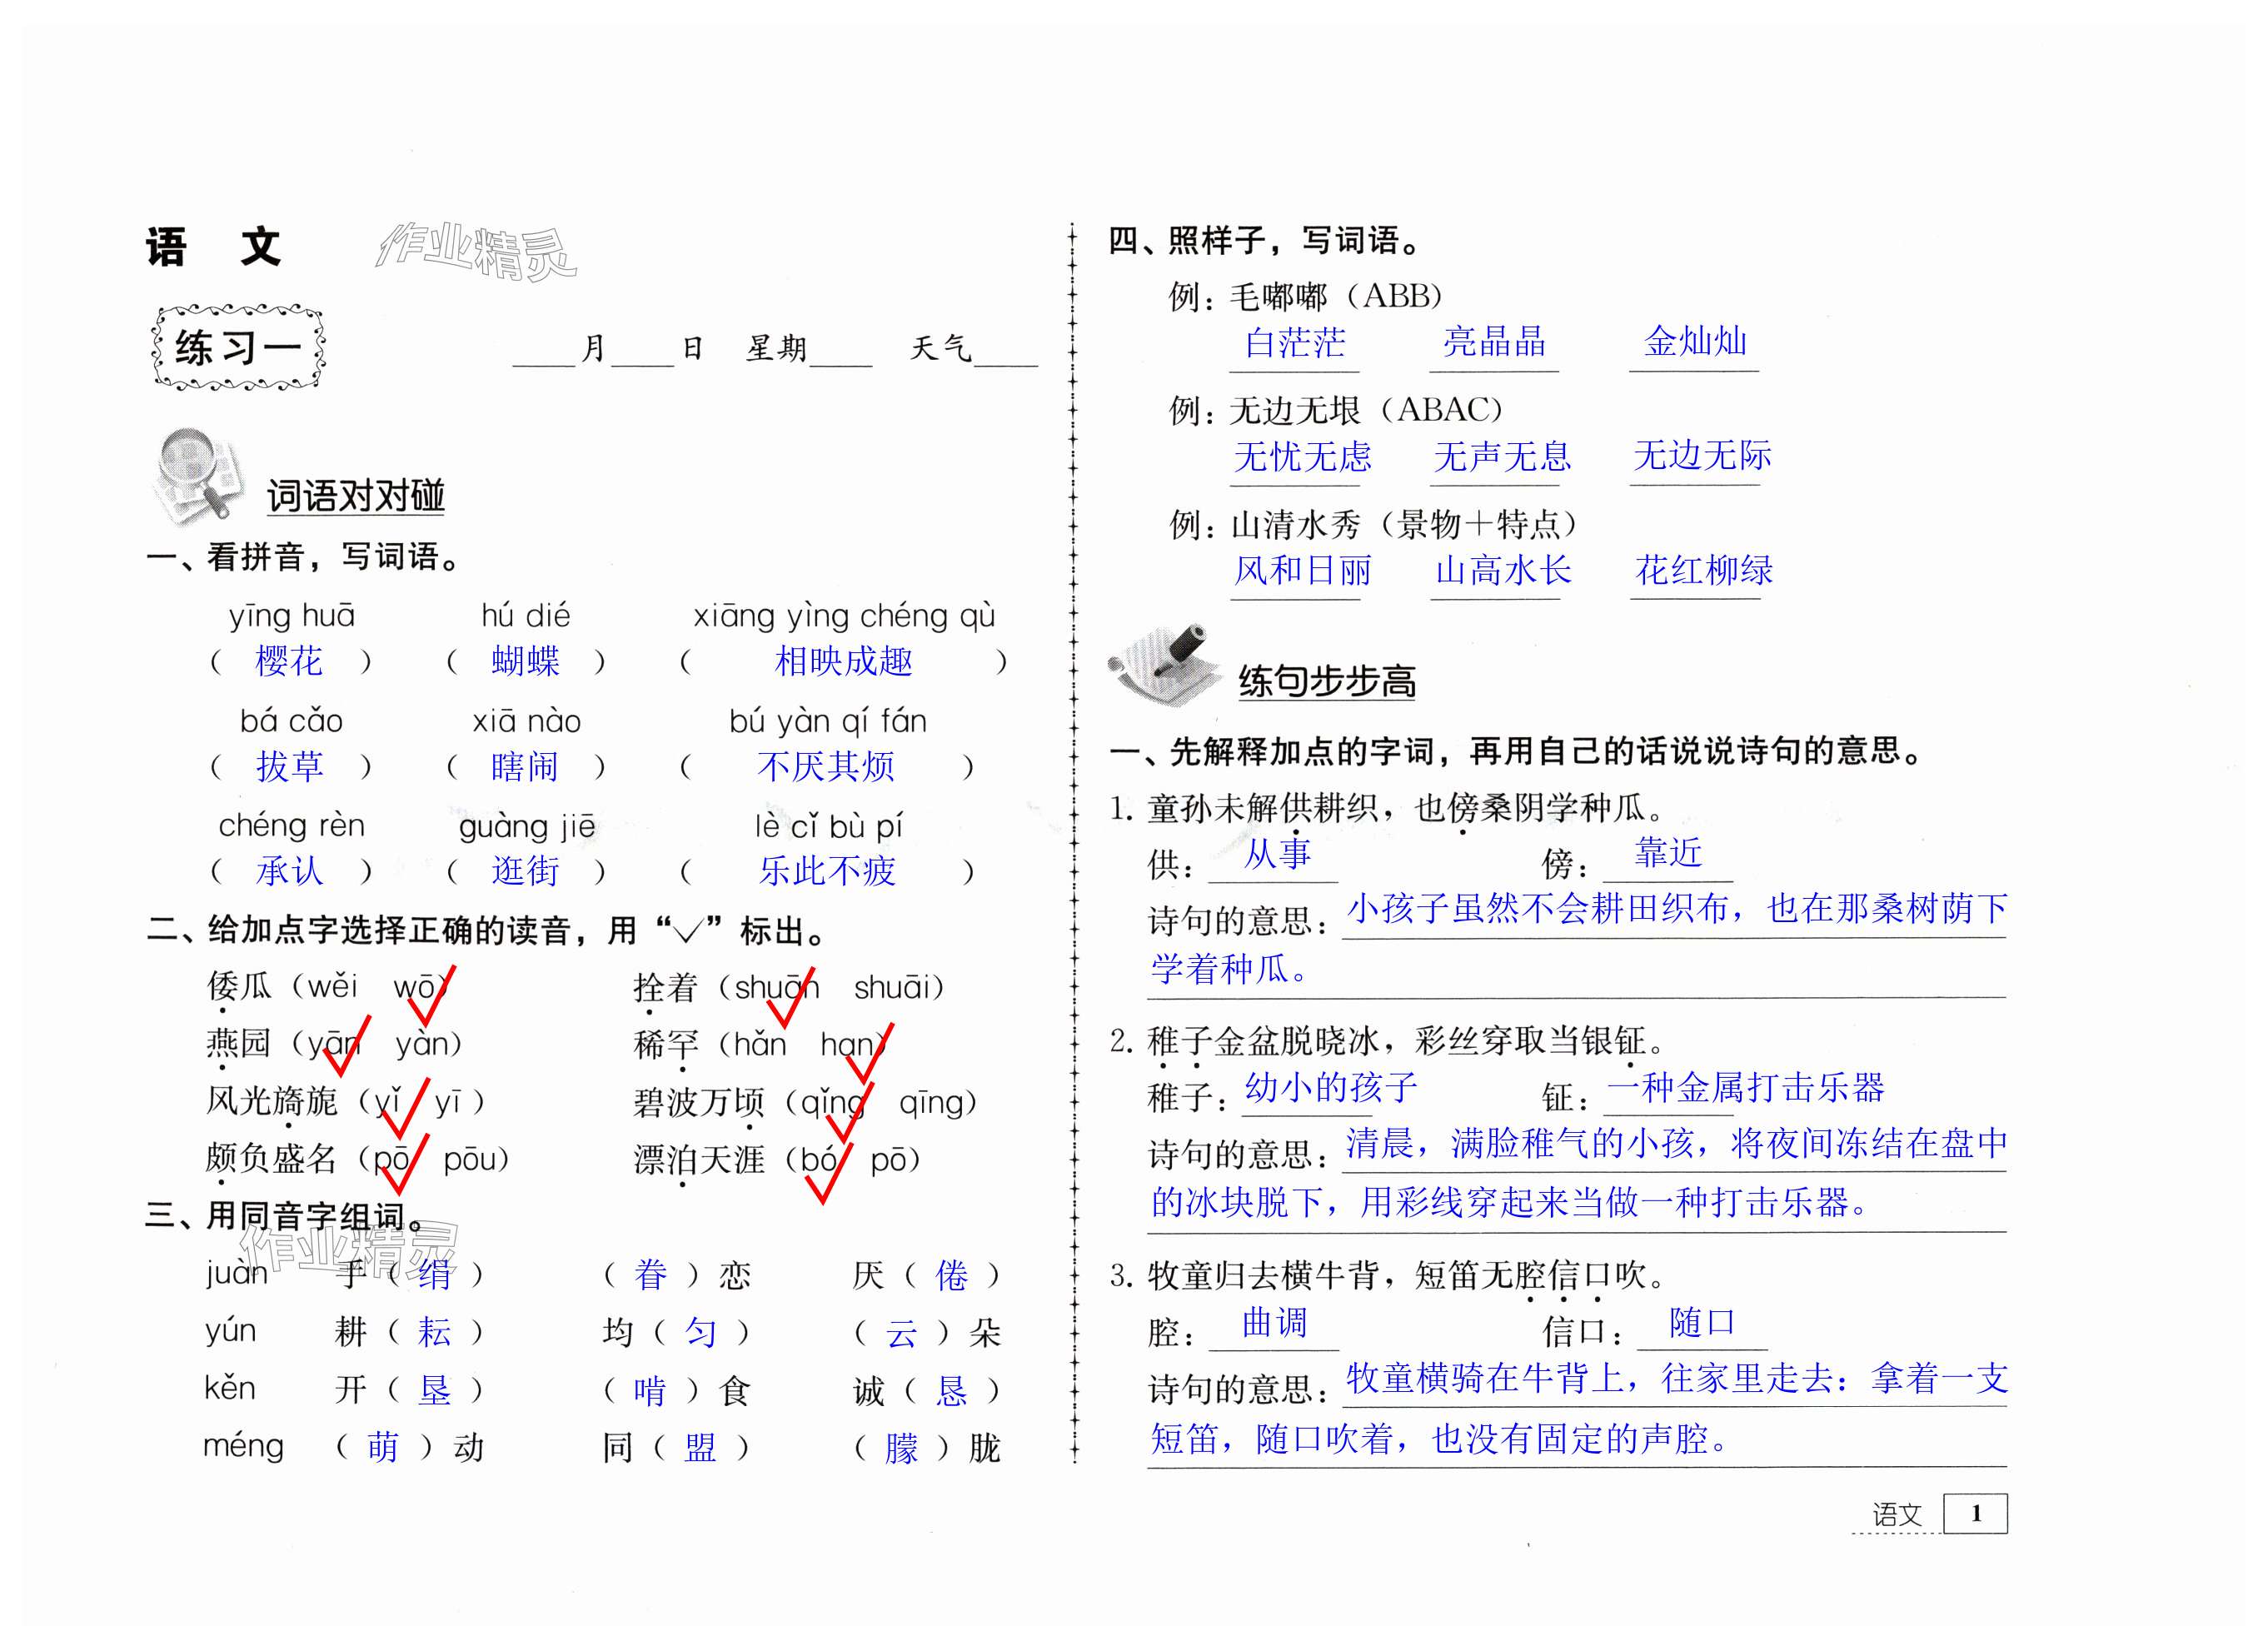Select answer 萌 in （萌）动
Viewport: 2268px width, 1651px height.
point(383,1447)
